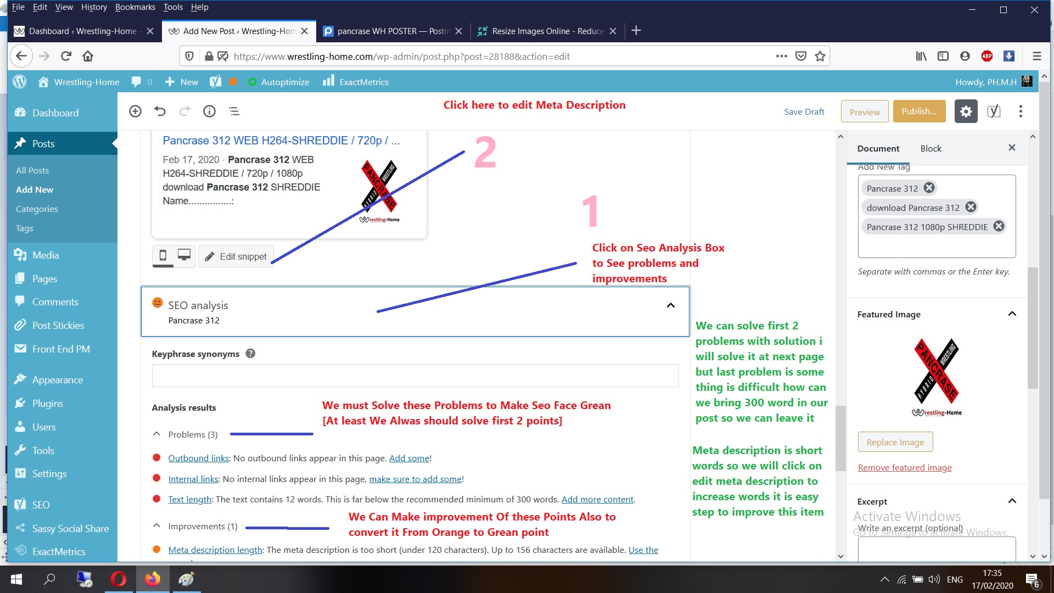
Task: Click Add more content link
Action: (597, 499)
